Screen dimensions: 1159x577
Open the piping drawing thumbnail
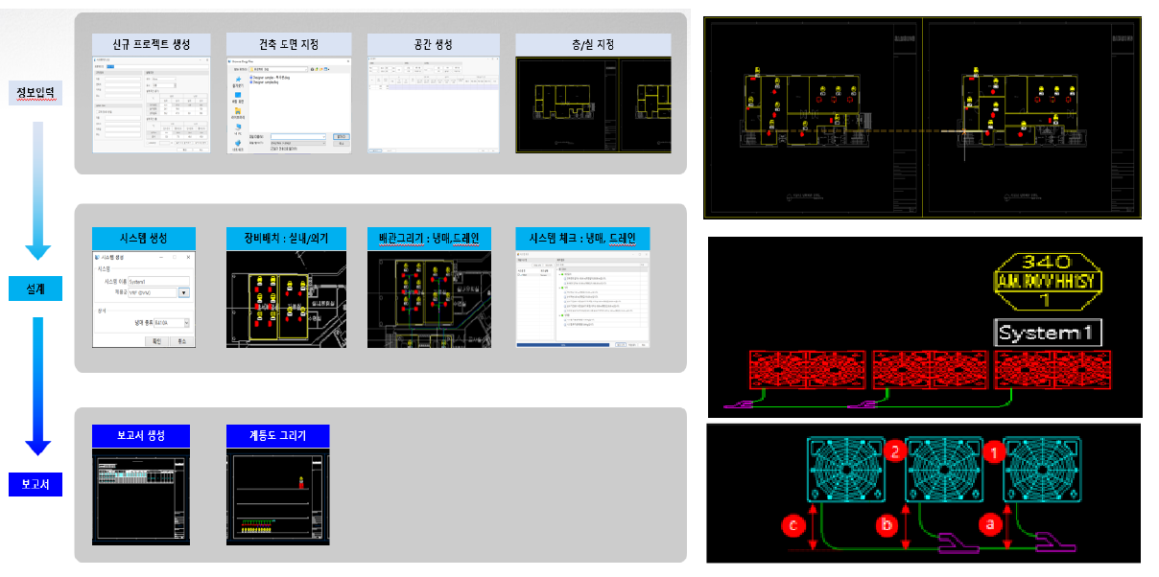[x=430, y=299]
